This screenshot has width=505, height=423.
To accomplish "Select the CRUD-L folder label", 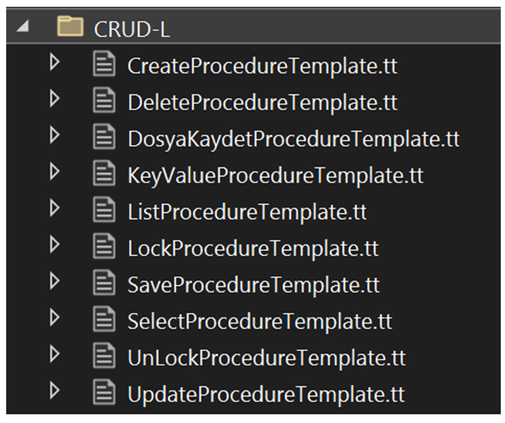I will pyautogui.click(x=132, y=29).
